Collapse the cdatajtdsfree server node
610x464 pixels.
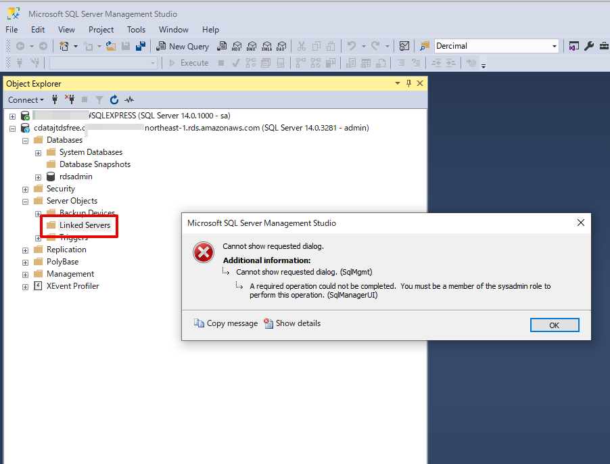coord(12,129)
